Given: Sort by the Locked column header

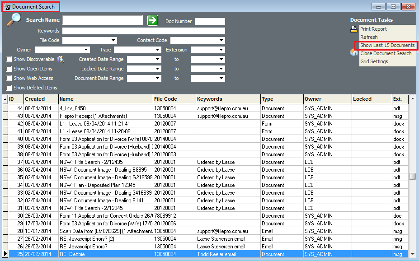Looking at the screenshot, I should (372, 99).
